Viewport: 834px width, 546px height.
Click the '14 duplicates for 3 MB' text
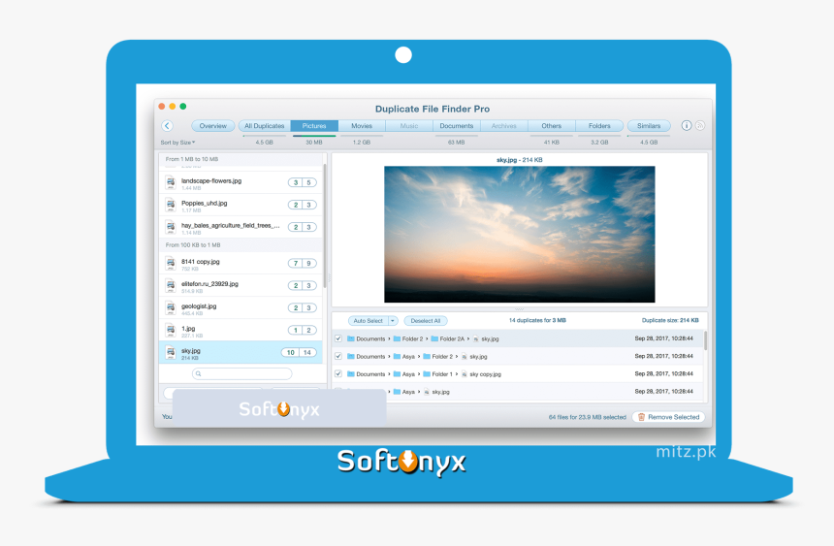pos(537,320)
